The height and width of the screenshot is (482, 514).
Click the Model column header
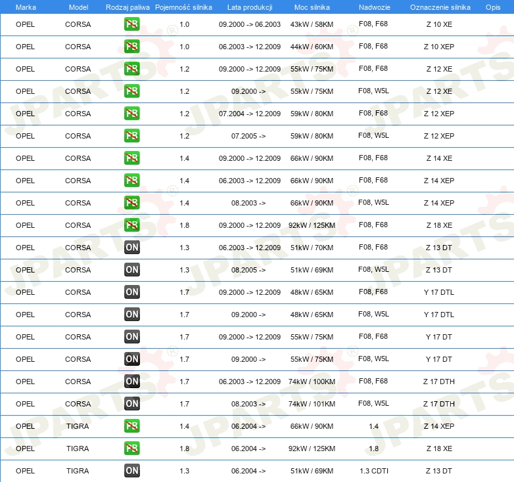click(78, 7)
